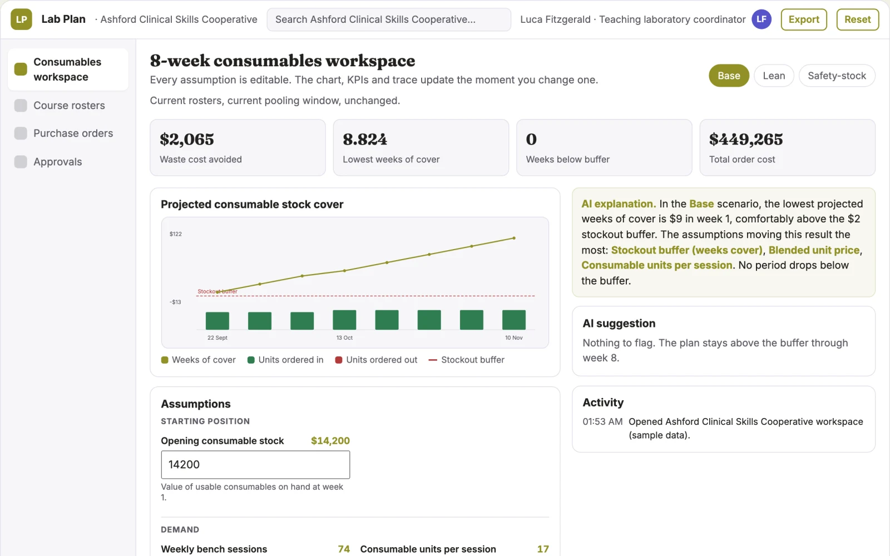Switch to the Lean scenario
Screen dimensions: 890x556
774,76
